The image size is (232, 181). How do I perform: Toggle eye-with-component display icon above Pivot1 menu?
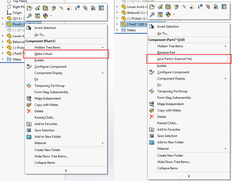(x=69, y=8)
